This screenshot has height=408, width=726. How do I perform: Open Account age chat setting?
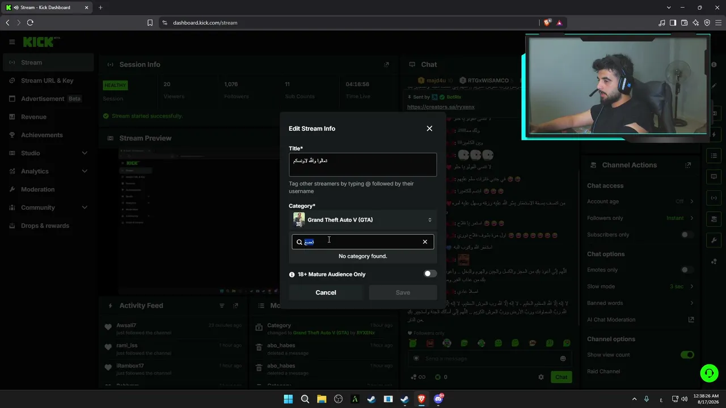click(x=640, y=201)
